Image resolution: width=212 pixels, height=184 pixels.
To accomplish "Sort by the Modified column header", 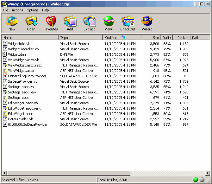I will pyautogui.click(x=122, y=38).
